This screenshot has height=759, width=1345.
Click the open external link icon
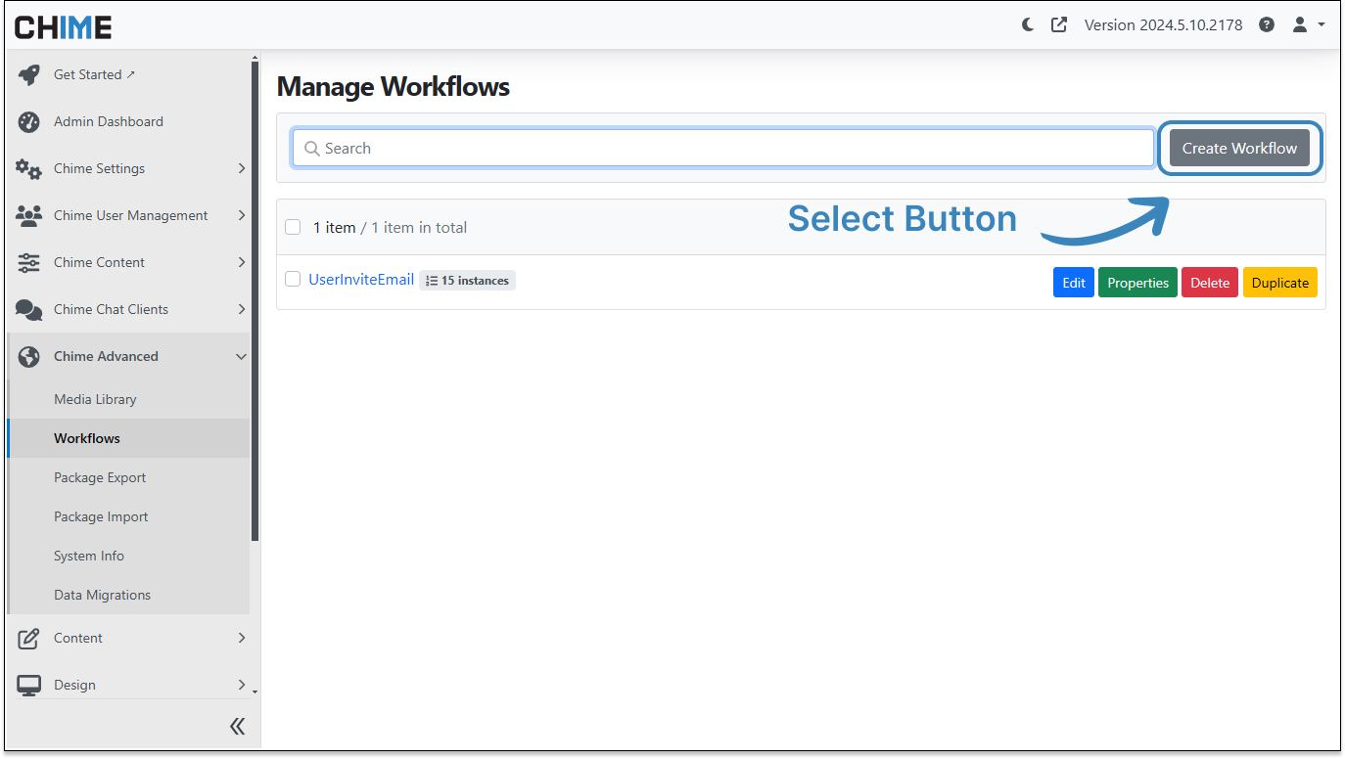click(1059, 25)
